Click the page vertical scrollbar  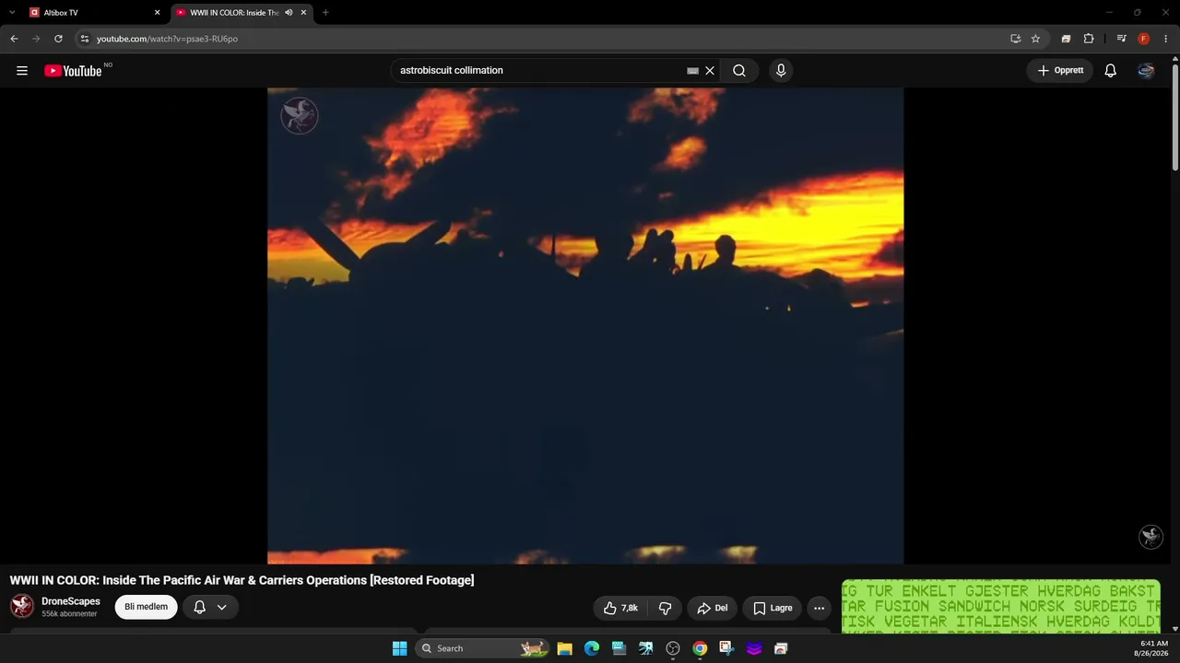pyautogui.click(x=1175, y=115)
